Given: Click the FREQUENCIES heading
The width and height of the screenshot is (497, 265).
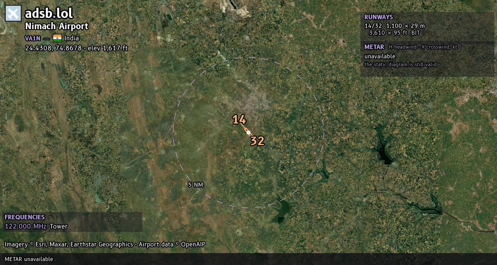Looking at the screenshot, I should 25,217.
